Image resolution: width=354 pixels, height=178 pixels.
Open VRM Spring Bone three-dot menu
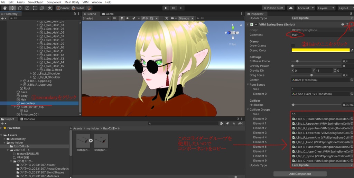[x=352, y=24]
